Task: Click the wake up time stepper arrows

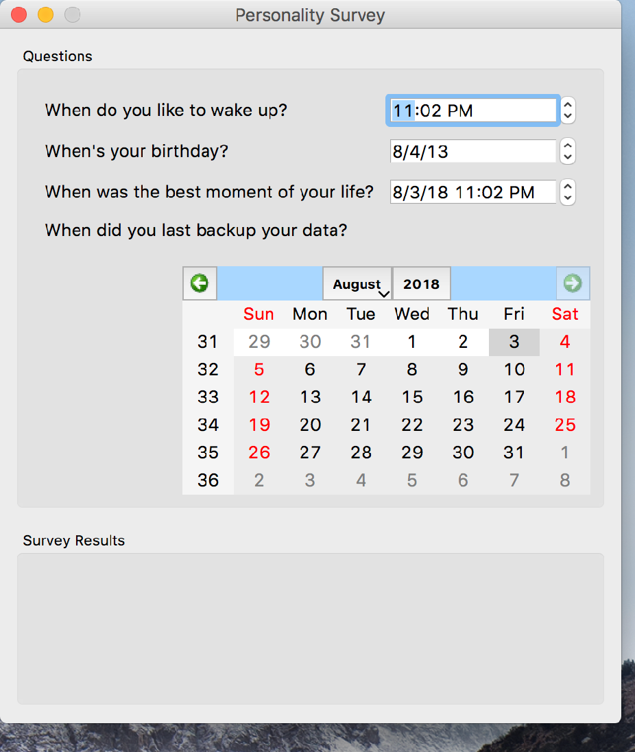Action: pyautogui.click(x=568, y=110)
